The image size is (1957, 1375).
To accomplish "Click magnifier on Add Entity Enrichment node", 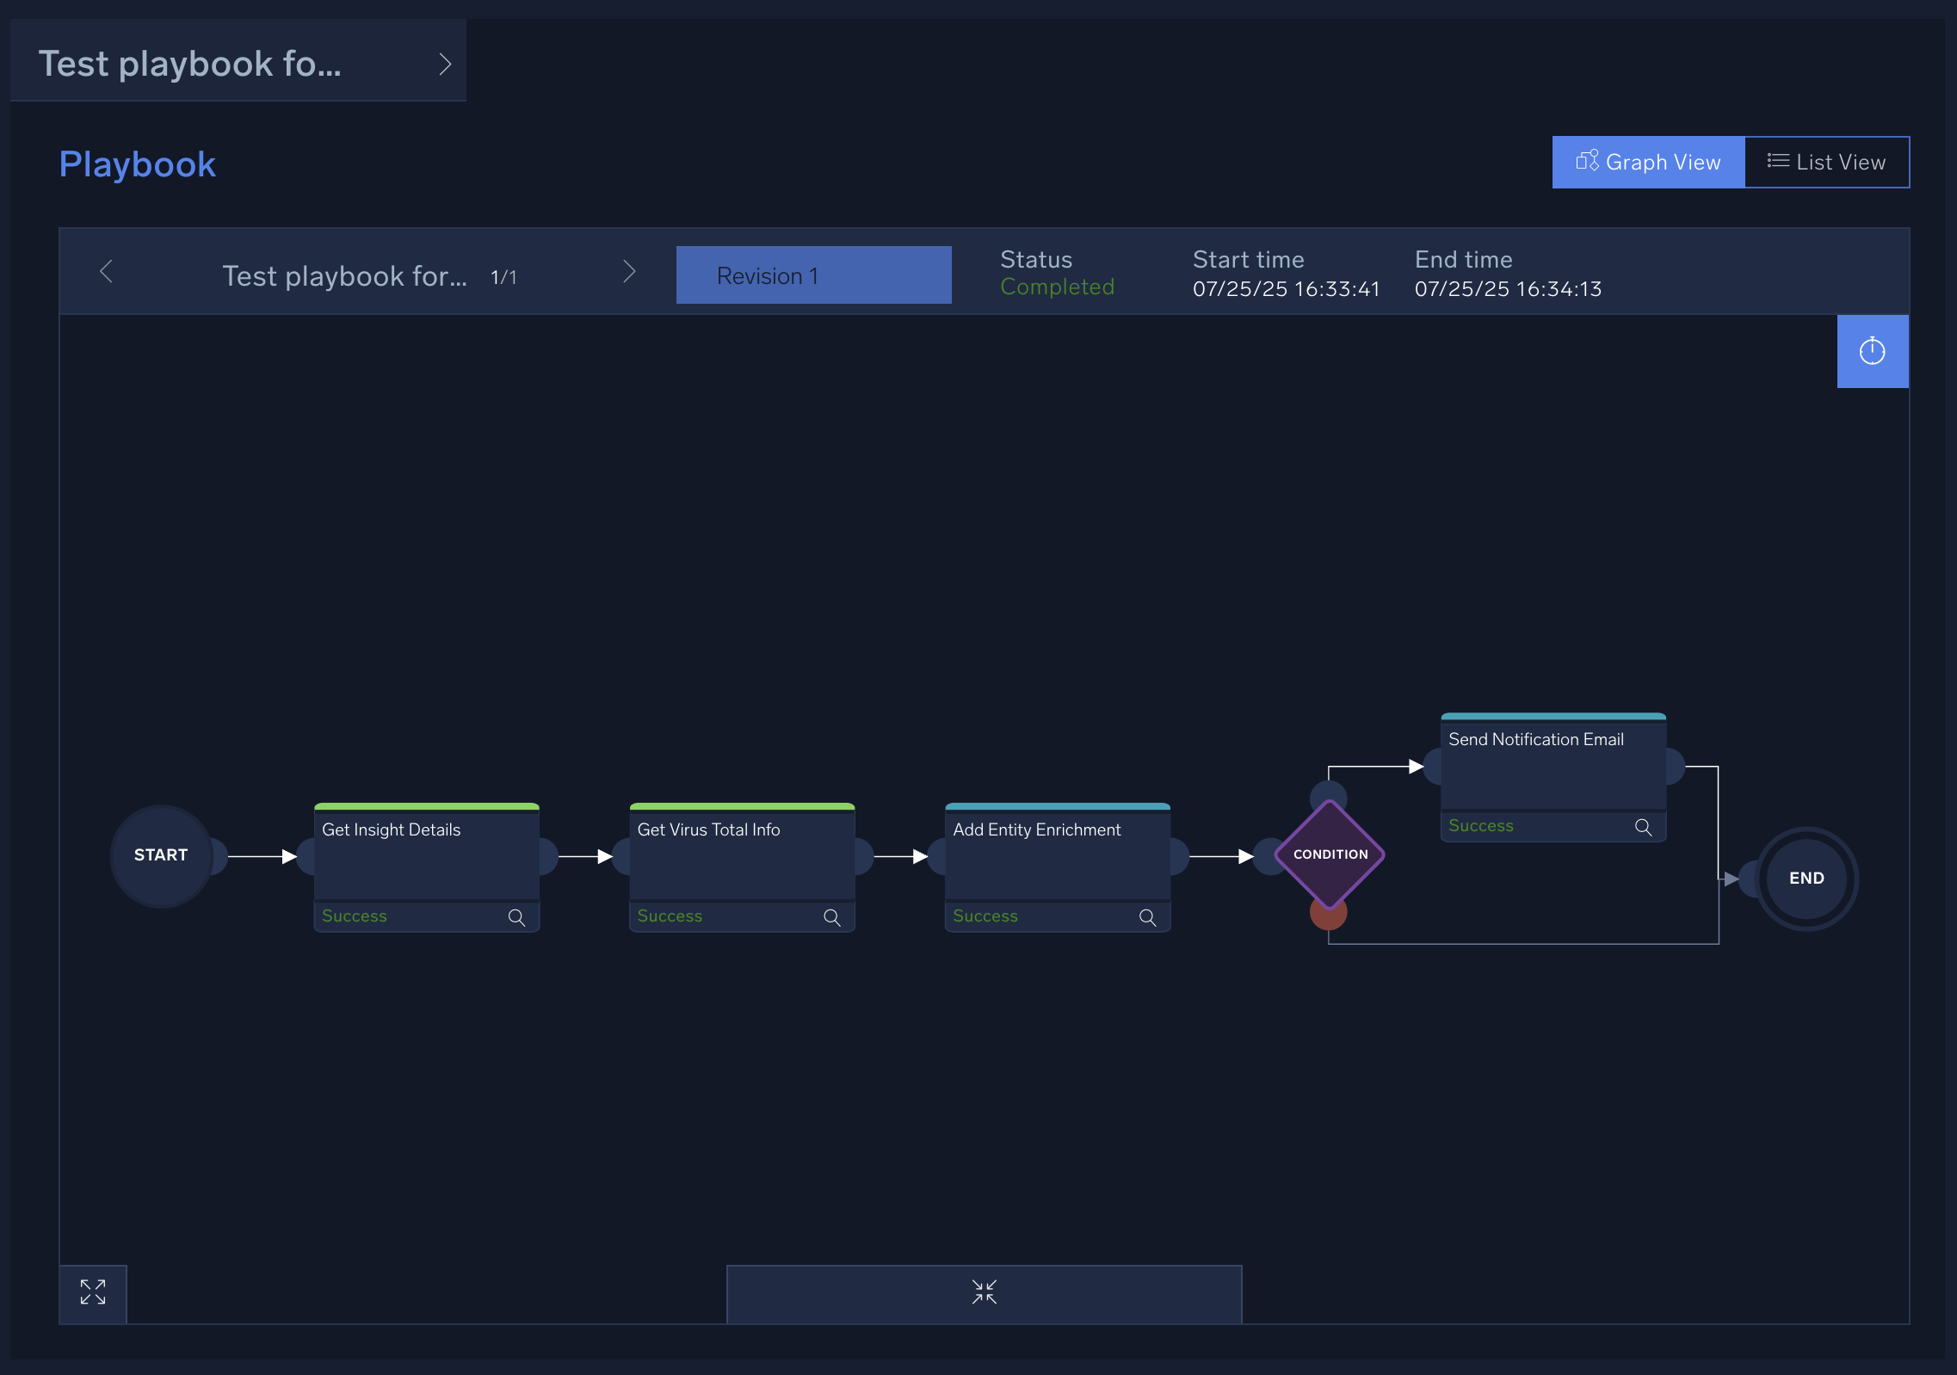I will 1147,917.
